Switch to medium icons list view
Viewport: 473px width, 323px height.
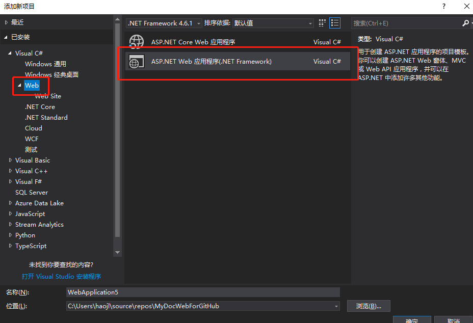[x=335, y=23]
